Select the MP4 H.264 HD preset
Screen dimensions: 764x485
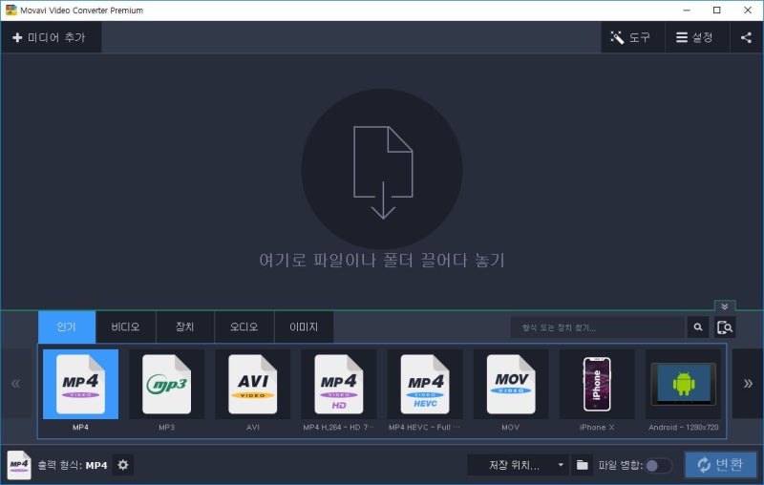tap(339, 384)
